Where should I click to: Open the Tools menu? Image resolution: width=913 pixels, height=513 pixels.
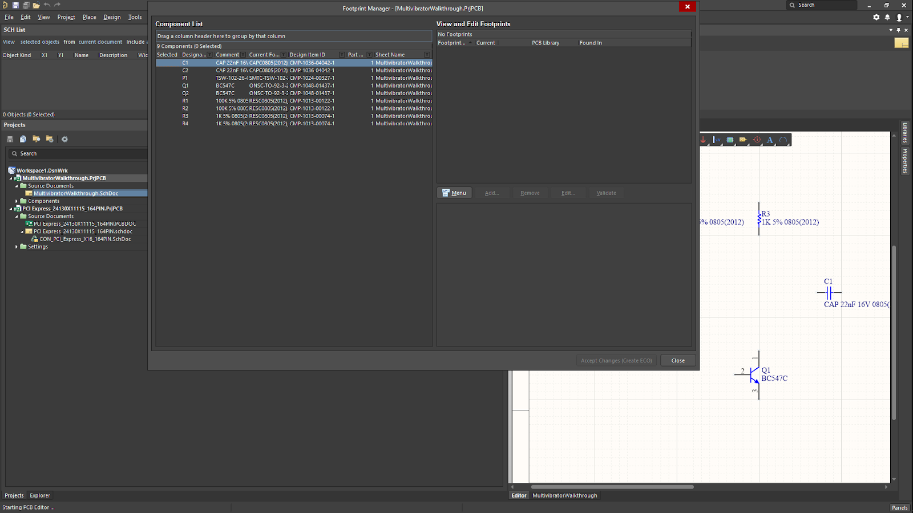135,17
